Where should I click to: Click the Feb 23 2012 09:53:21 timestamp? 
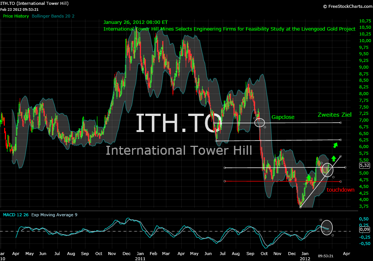(19, 10)
